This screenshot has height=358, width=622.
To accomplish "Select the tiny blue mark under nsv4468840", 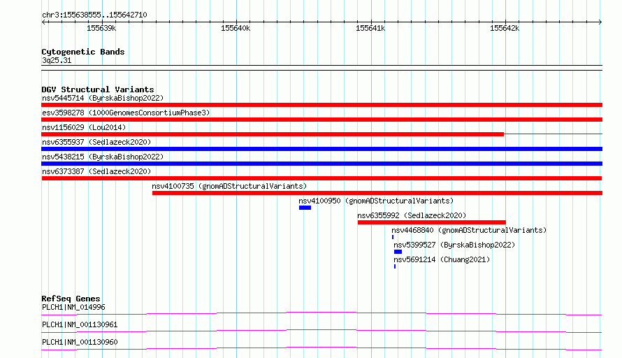I will 393,237.
